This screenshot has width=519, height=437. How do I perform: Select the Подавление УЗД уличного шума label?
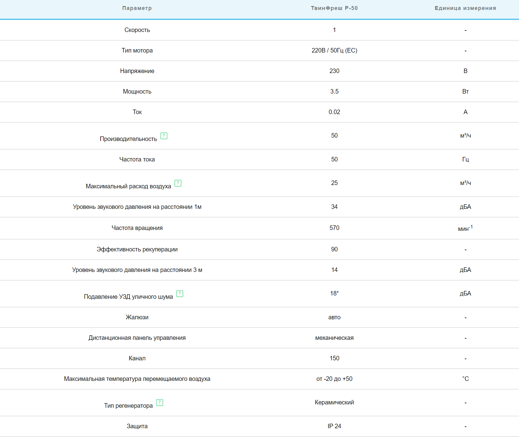click(x=128, y=297)
